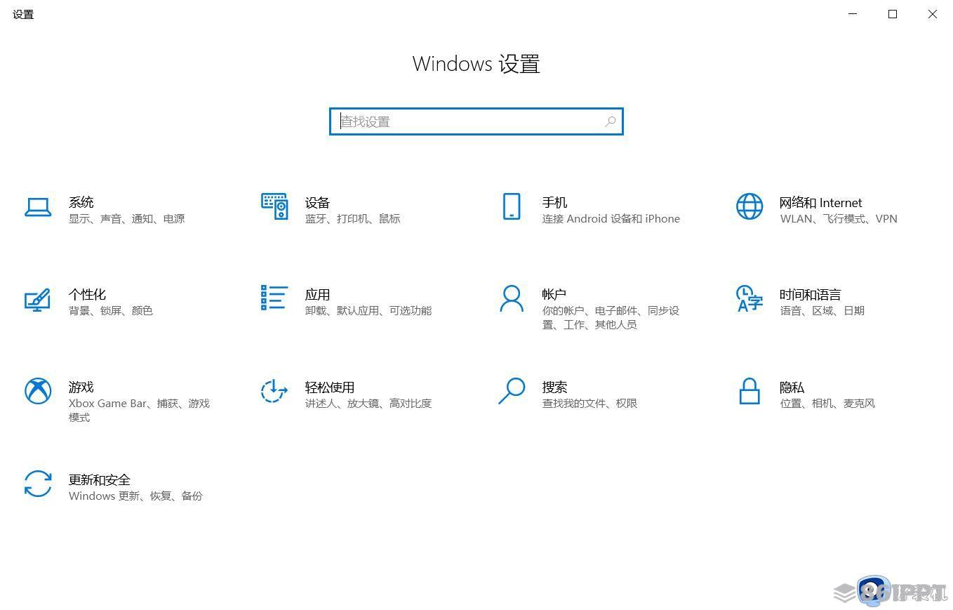Click the text 讲述人、放大镜、高对比度
Viewport: 953px width, 610px height.
click(x=368, y=403)
